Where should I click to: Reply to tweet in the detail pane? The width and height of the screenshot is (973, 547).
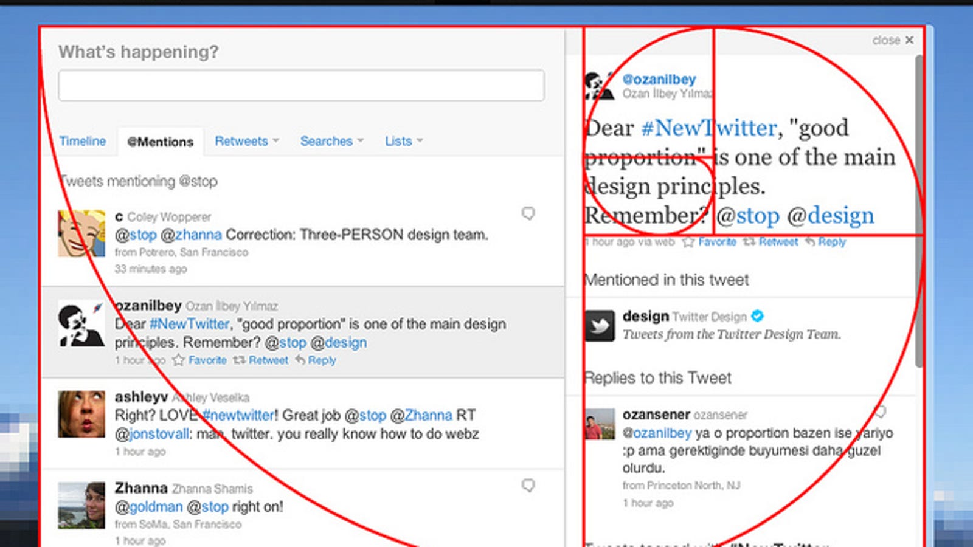[825, 242]
